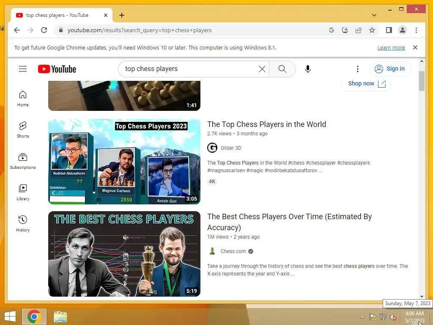Play Top Chess Players 2023 thumbnail

coord(124,162)
